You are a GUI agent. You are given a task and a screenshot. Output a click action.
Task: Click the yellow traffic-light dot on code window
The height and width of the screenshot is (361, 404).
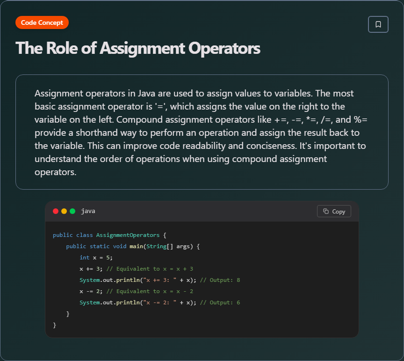click(x=63, y=211)
